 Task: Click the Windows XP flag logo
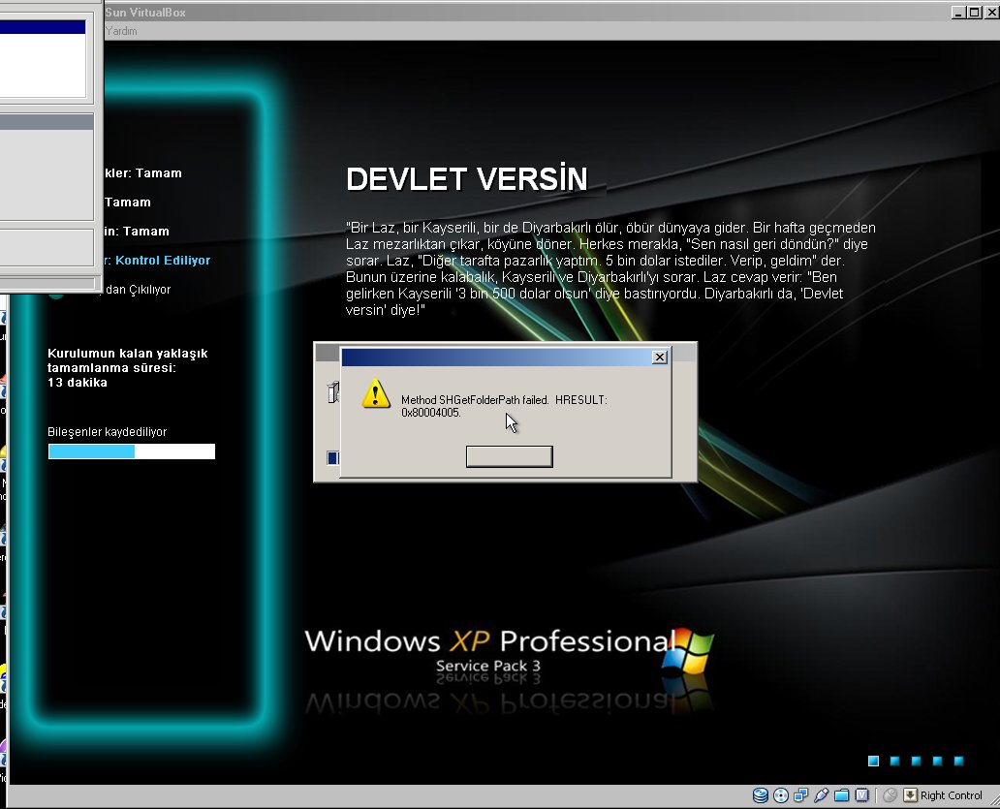[x=690, y=649]
